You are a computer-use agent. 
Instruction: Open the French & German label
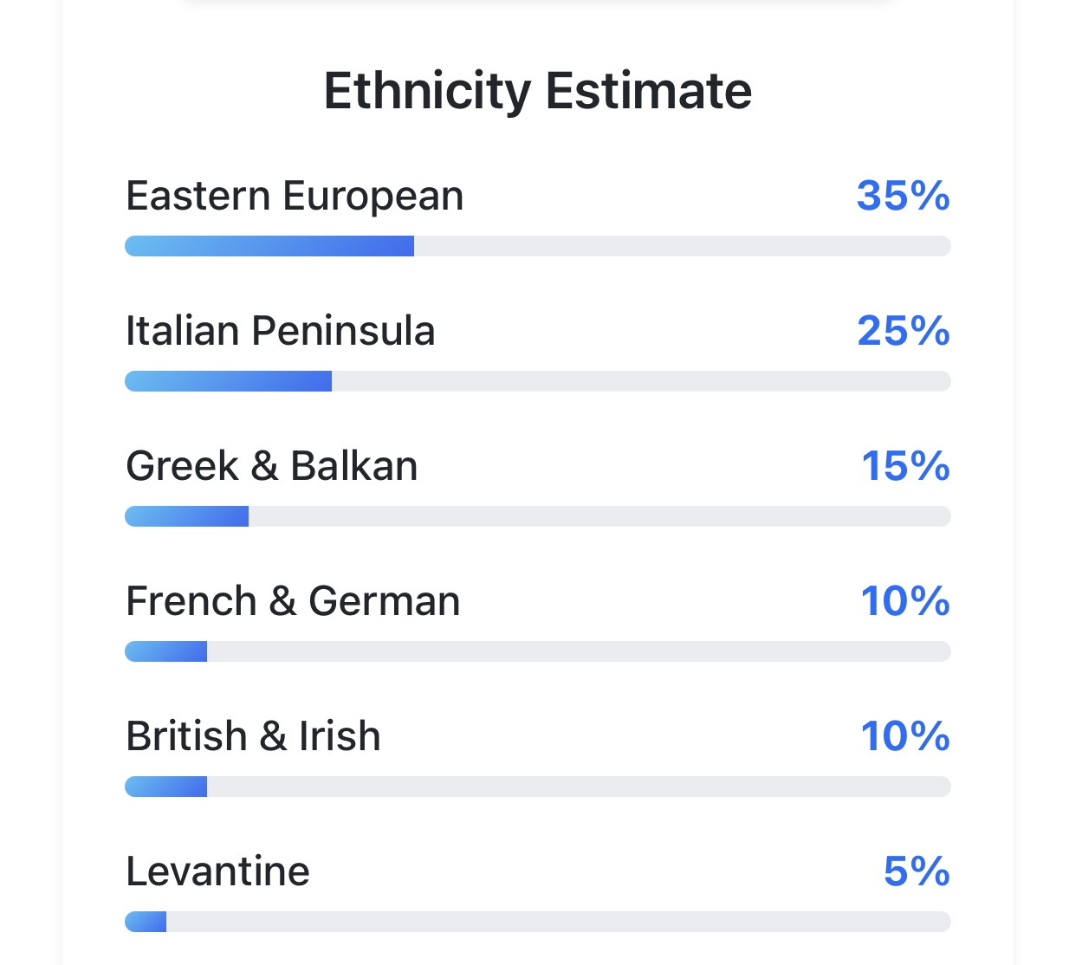pyautogui.click(x=293, y=601)
